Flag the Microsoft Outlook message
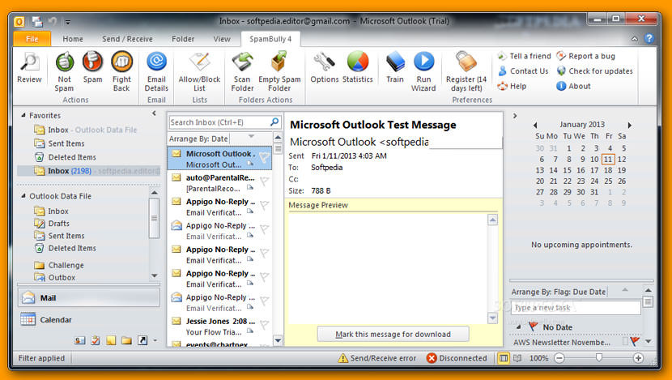This screenshot has height=380, width=672. coord(265,158)
